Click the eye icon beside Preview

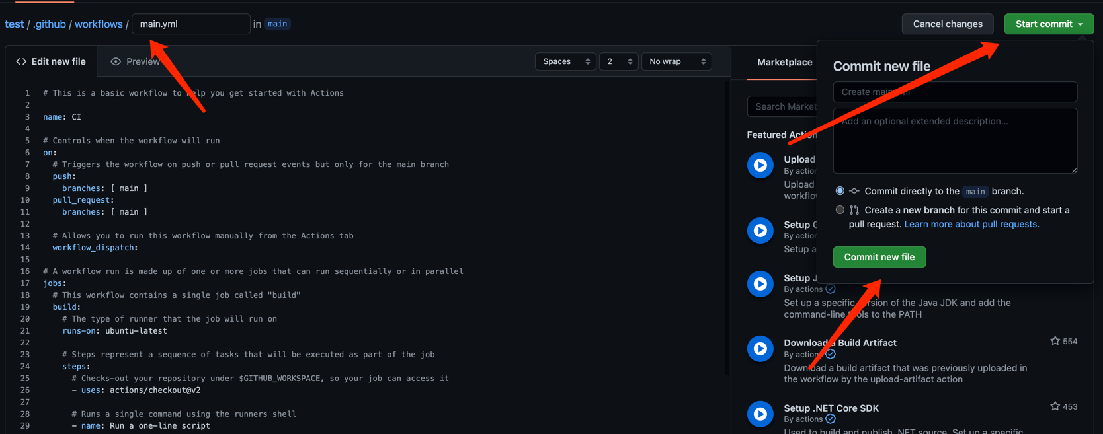click(x=116, y=61)
